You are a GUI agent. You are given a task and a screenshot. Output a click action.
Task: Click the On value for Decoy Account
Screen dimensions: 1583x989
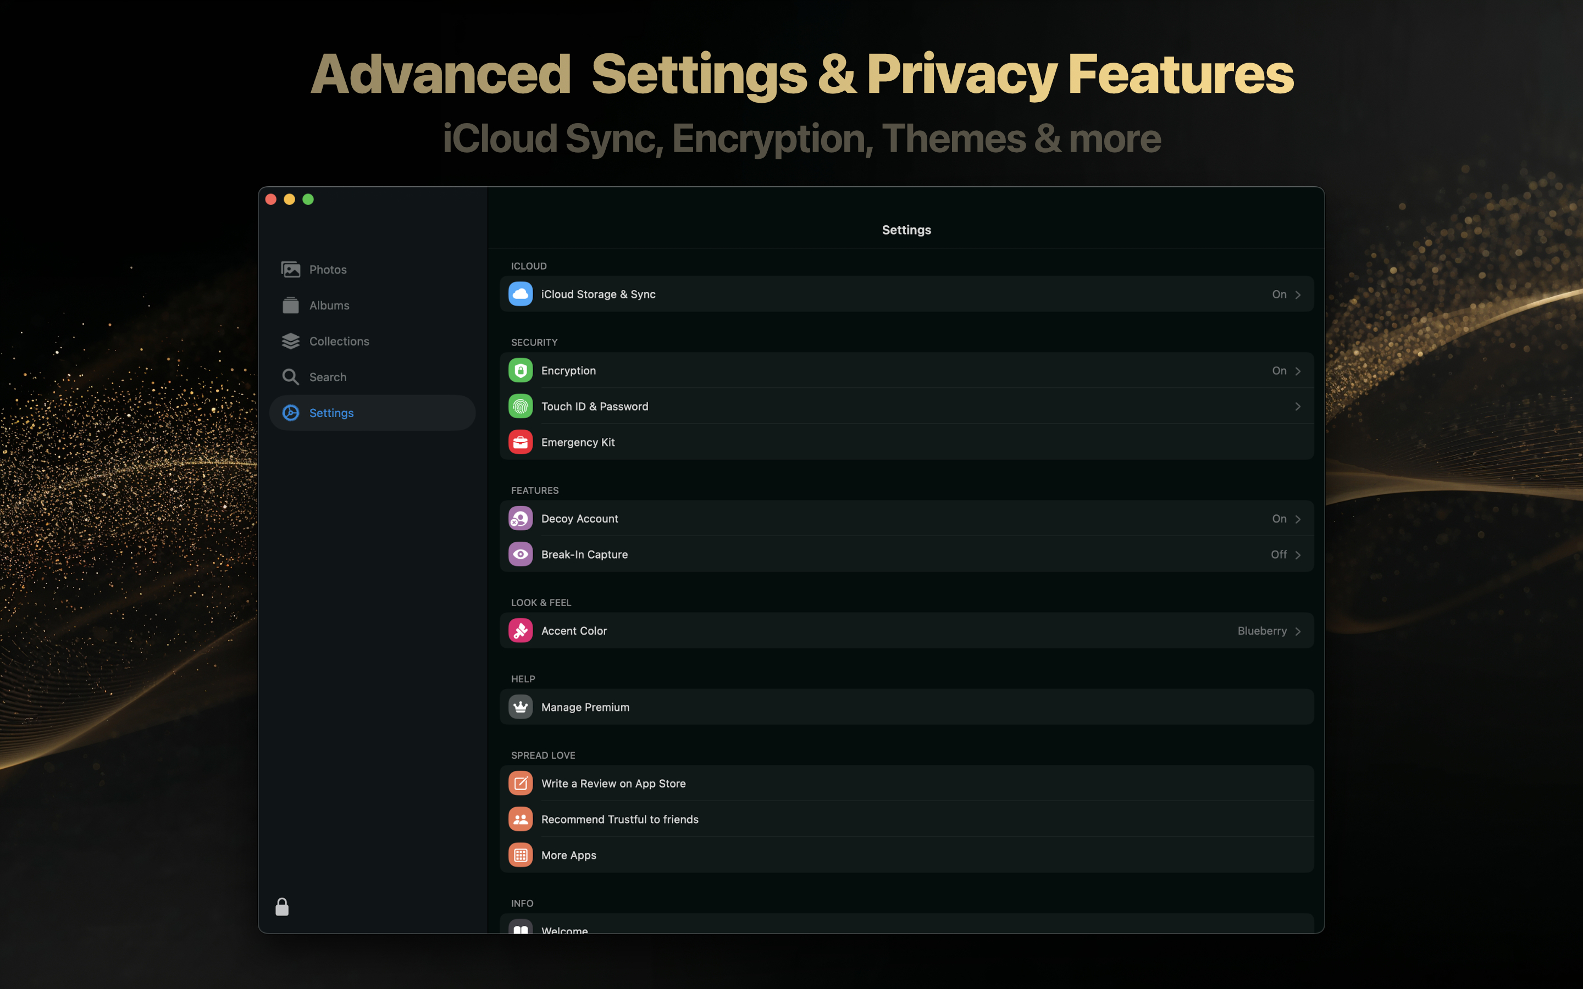[x=1280, y=519]
